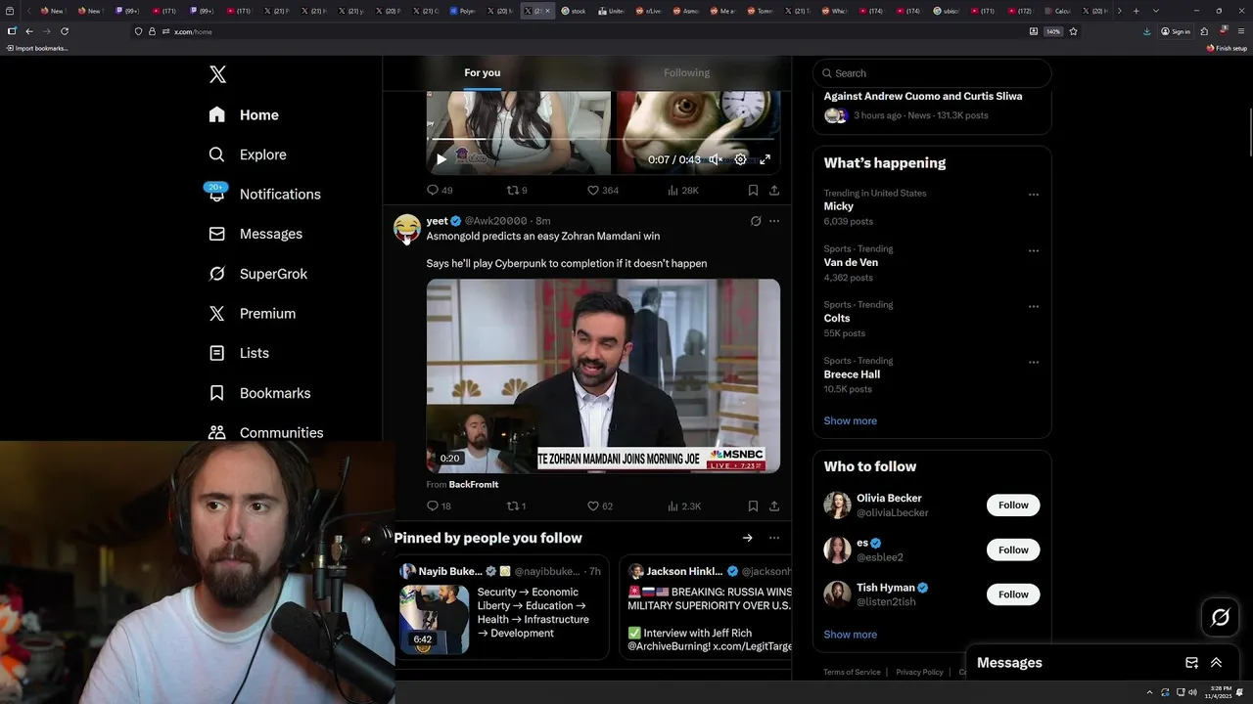
Task: Repost yeet's Asmongold post
Action: tap(517, 506)
